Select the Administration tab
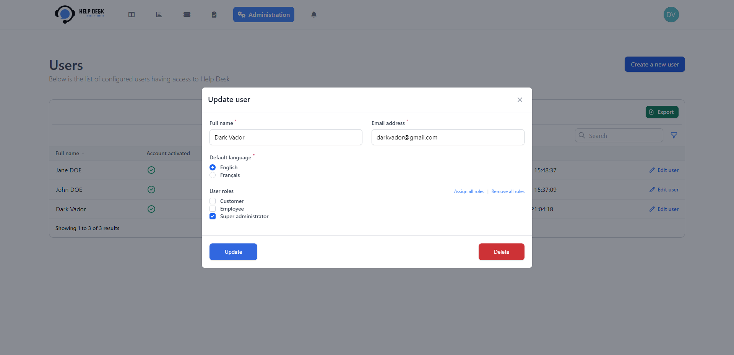This screenshot has width=734, height=355. [263, 15]
